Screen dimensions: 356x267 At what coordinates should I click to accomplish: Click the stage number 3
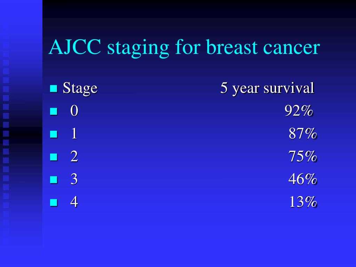point(74,179)
